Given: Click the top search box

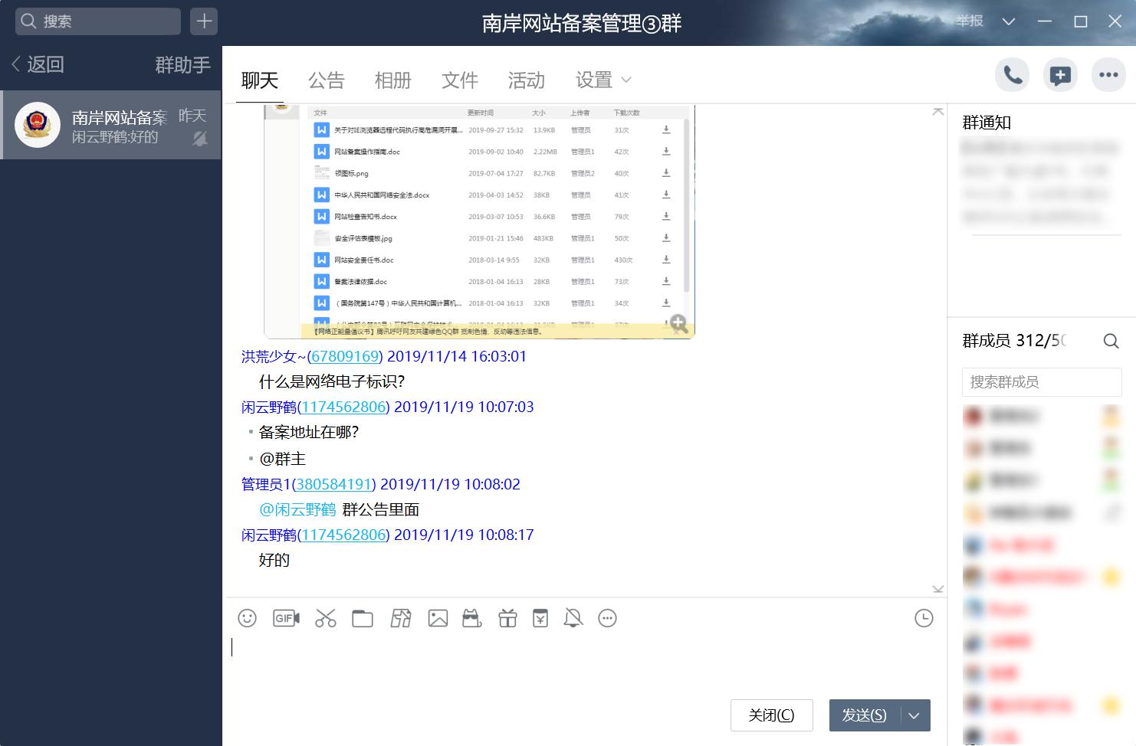Looking at the screenshot, I should 98,21.
